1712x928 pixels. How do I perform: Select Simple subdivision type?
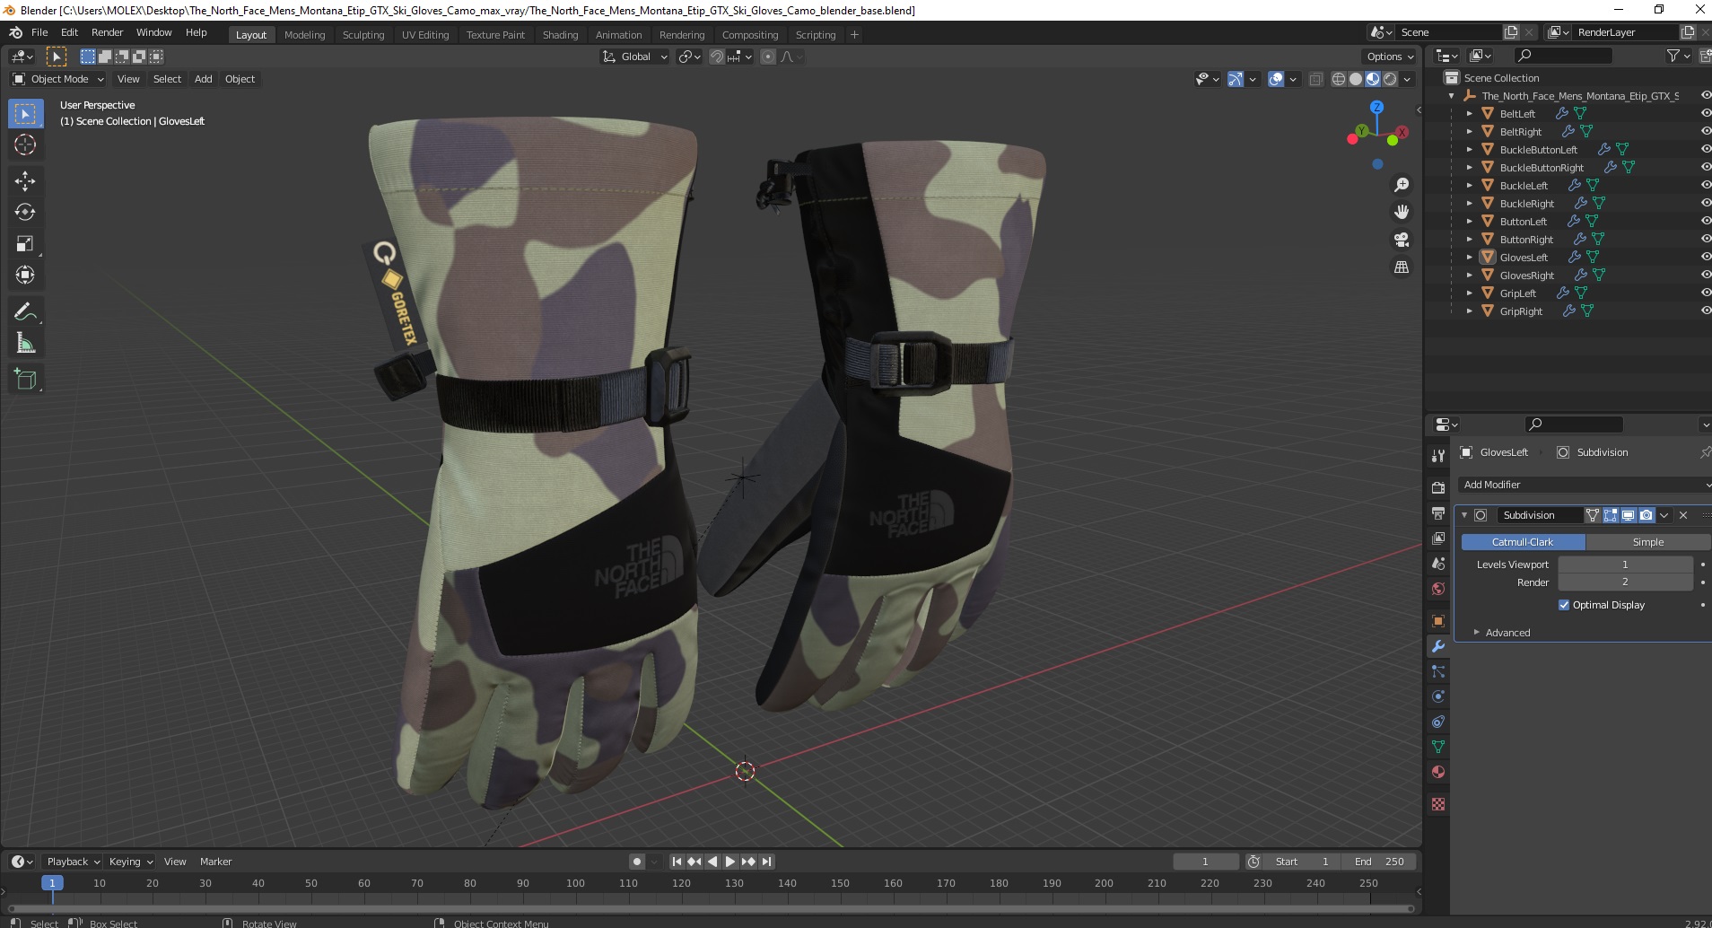(1648, 542)
